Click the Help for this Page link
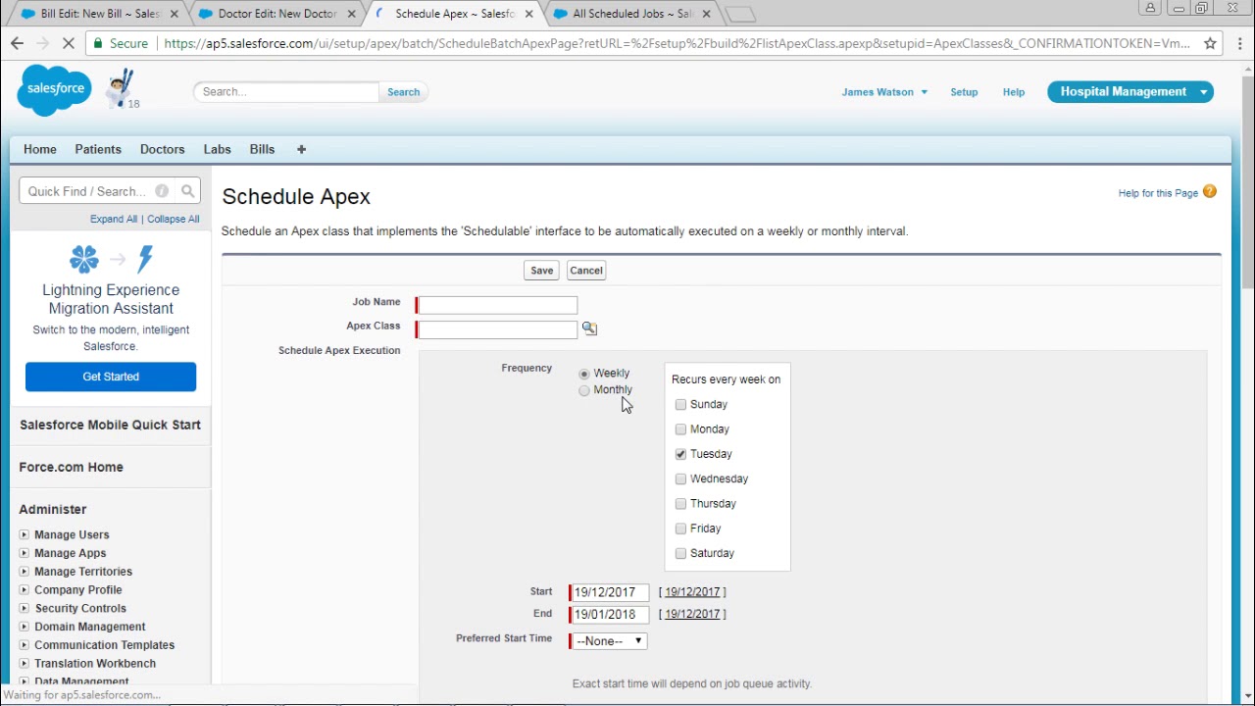This screenshot has height=706, width=1255. [x=1158, y=193]
